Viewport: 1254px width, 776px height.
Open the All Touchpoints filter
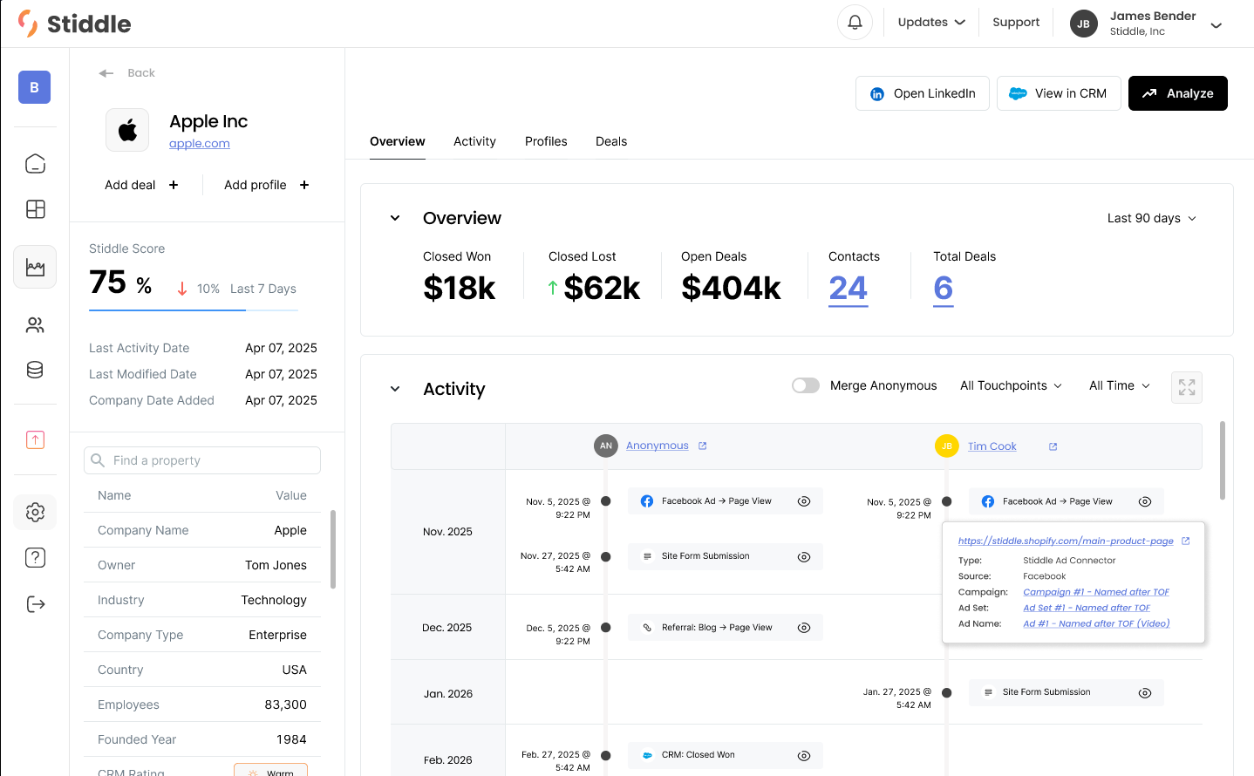click(1011, 385)
